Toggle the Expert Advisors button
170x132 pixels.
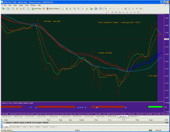point(53,9)
